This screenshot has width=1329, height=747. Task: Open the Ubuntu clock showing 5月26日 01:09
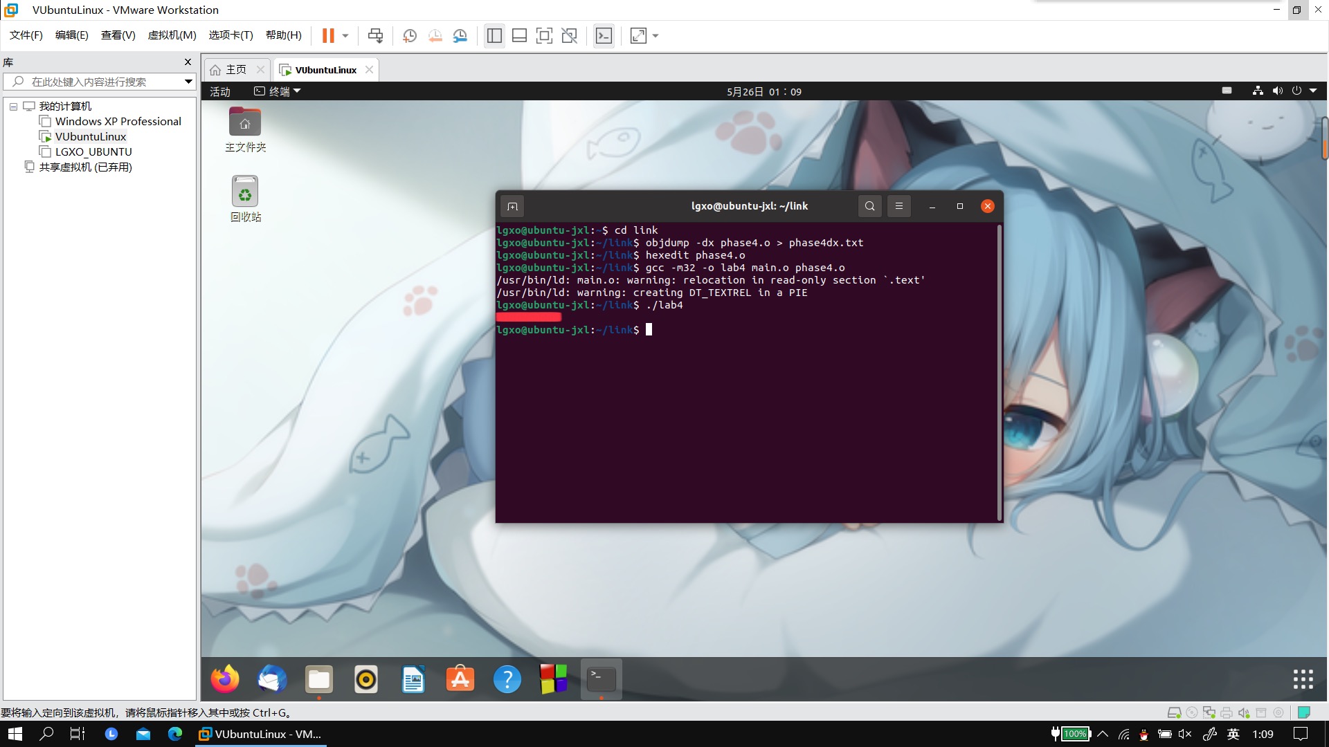click(764, 92)
